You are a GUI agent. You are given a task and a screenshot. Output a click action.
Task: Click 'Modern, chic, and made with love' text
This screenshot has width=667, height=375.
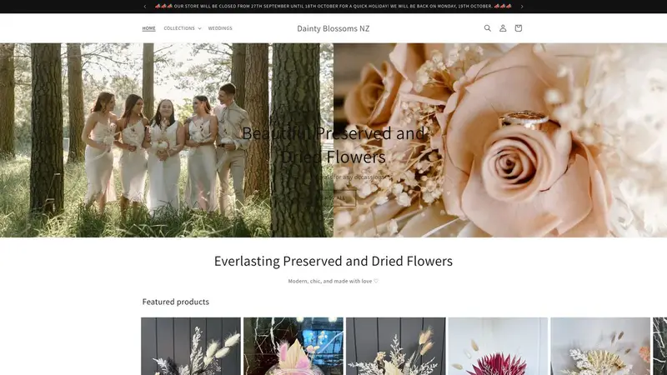(333, 281)
